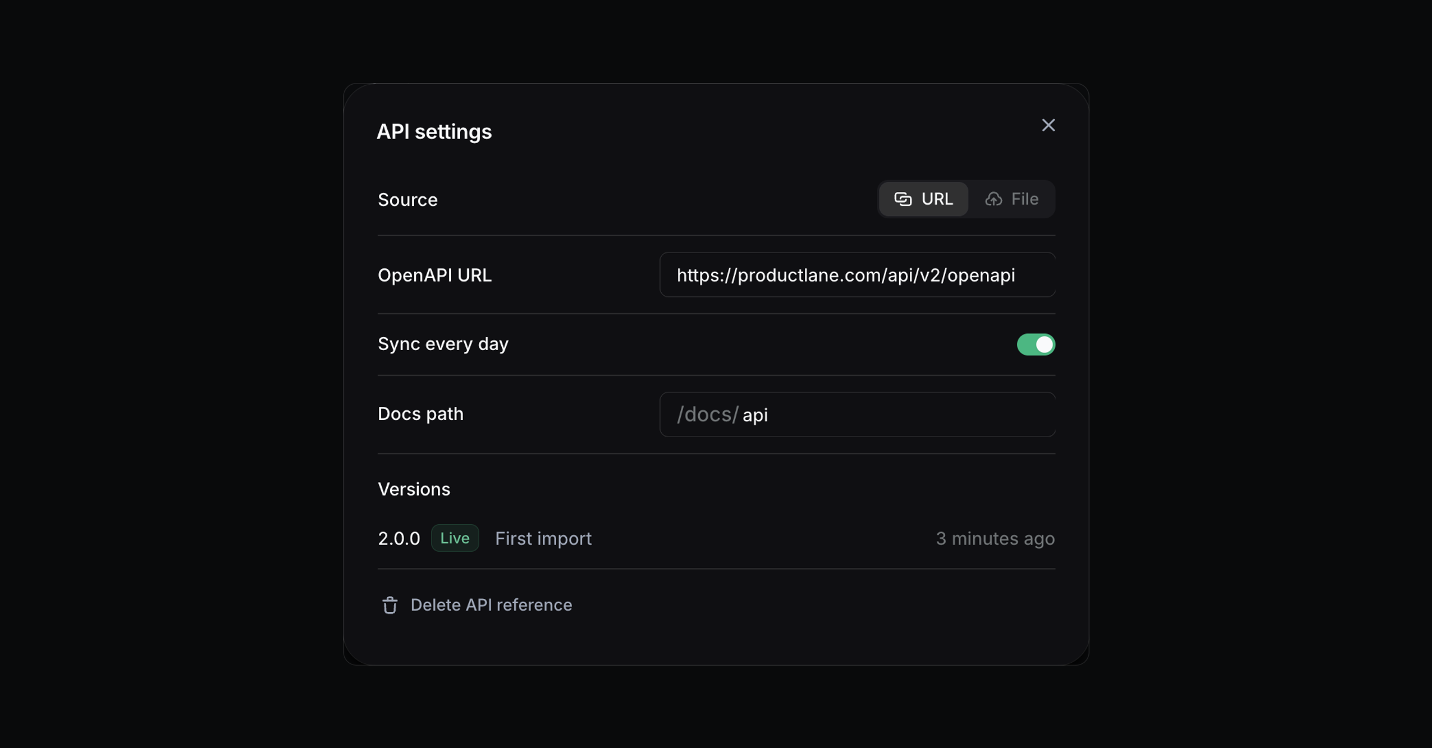Click the API settings title
The image size is (1432, 748).
pyautogui.click(x=434, y=131)
